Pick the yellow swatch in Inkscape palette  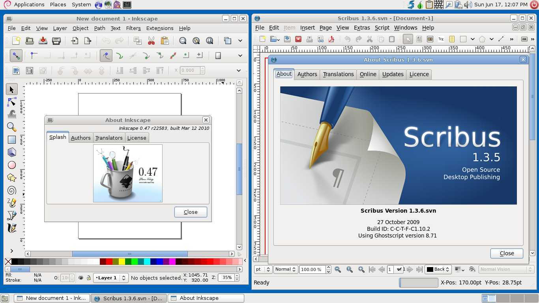click(122, 262)
